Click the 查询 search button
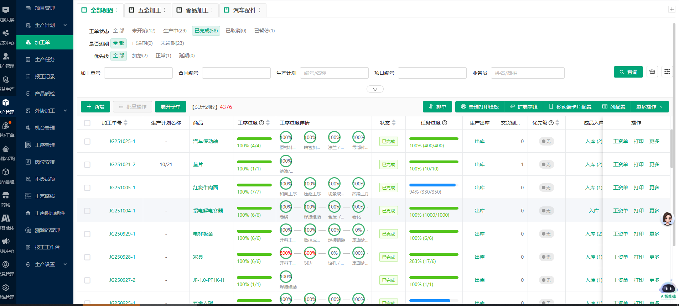This screenshot has height=306, width=679. 628,72
